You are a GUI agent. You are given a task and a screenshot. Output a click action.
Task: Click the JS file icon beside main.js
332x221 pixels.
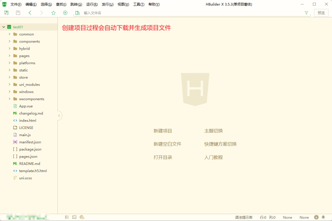15,135
